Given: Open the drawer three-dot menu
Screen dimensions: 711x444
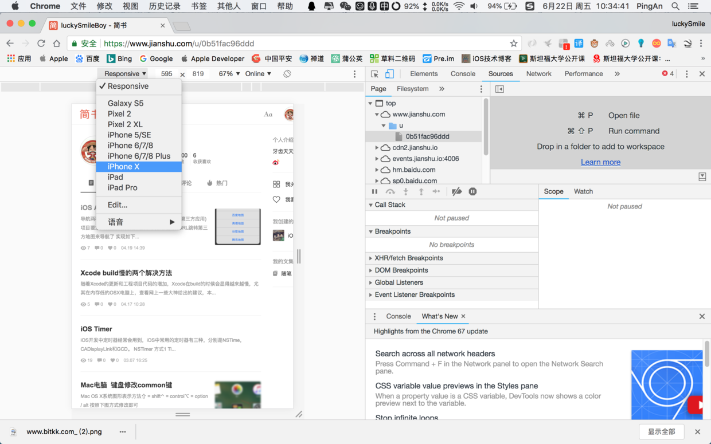Looking at the screenshot, I should [374, 316].
